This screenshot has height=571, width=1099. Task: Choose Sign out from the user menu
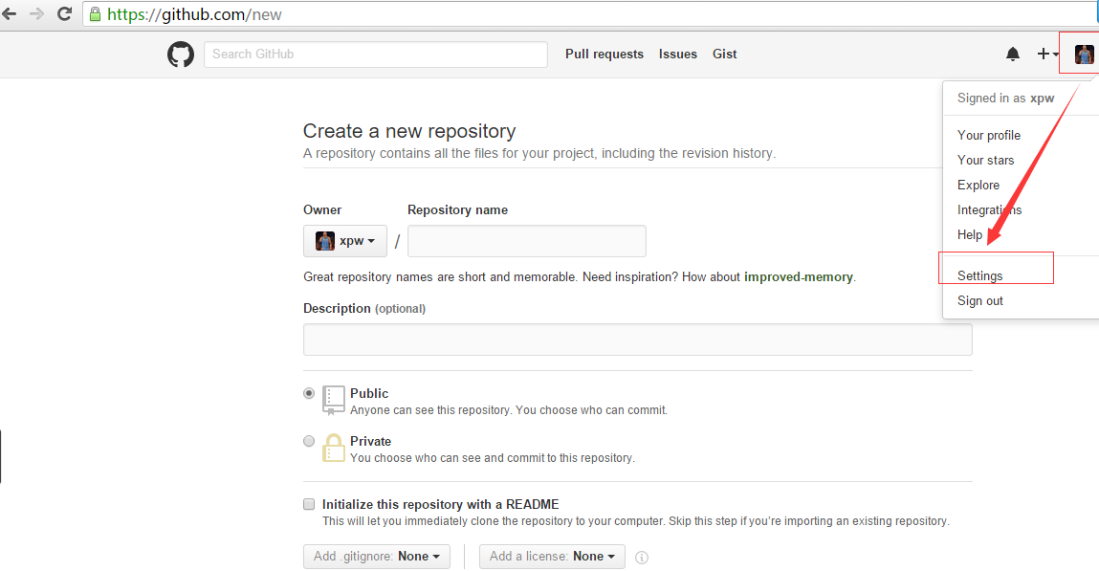pyautogui.click(x=979, y=300)
